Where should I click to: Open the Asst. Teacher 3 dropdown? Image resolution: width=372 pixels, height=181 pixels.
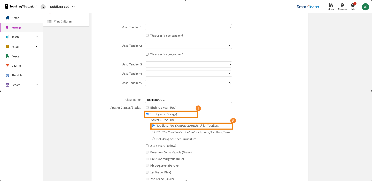click(188, 64)
